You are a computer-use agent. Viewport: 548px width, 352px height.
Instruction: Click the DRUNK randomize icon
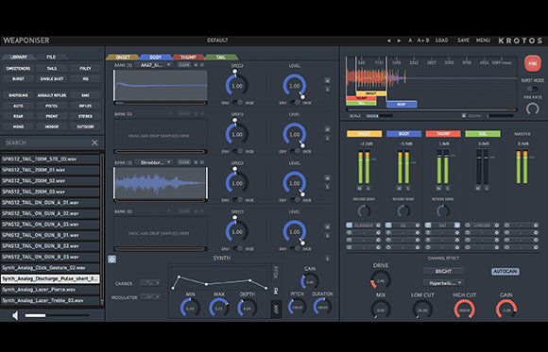point(464,115)
